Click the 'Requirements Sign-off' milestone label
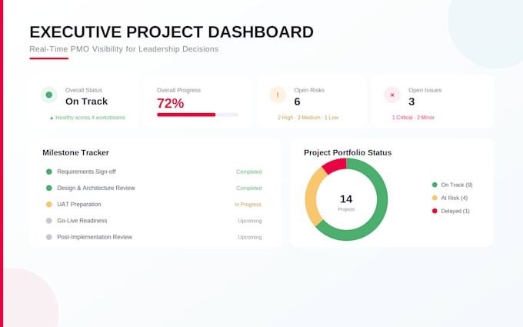The height and width of the screenshot is (327, 523). pyautogui.click(x=86, y=172)
